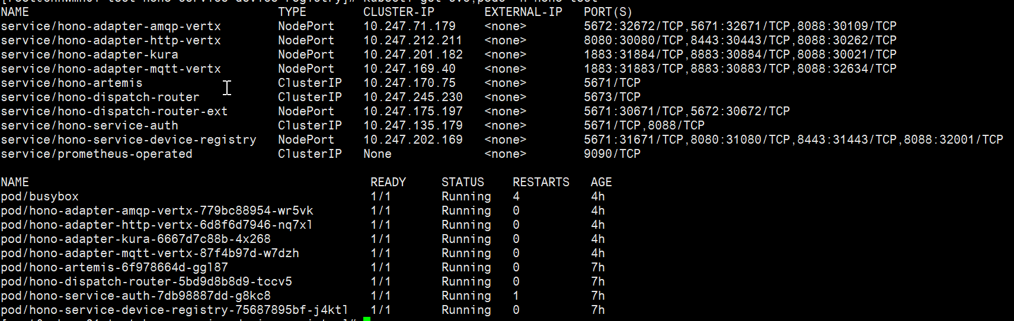Click cluster IP 10.247.202.169
This screenshot has width=1014, height=321.
tap(413, 140)
